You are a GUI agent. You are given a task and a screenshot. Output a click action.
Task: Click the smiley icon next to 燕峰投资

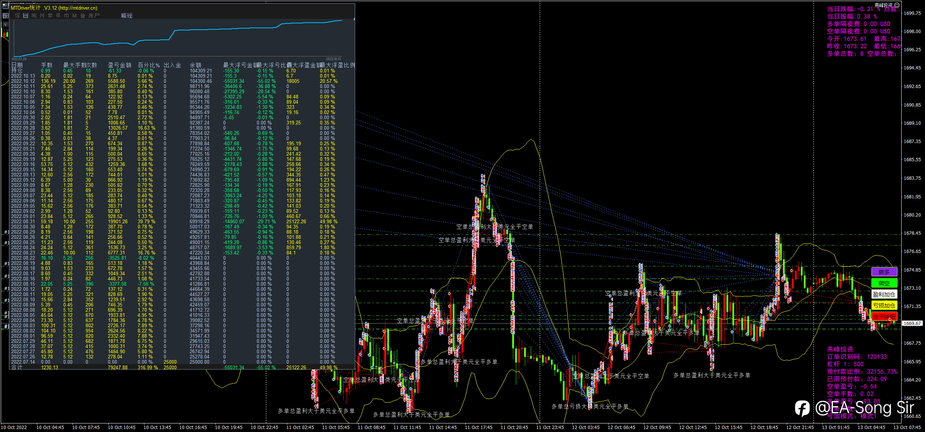pyautogui.click(x=897, y=5)
